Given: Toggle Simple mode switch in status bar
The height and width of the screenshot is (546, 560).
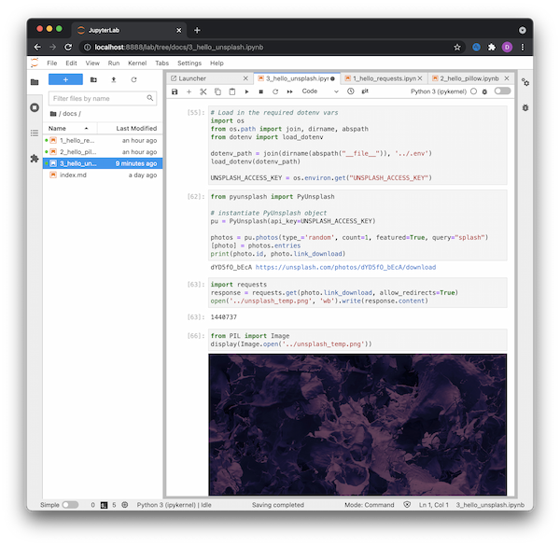Looking at the screenshot, I should (70, 505).
